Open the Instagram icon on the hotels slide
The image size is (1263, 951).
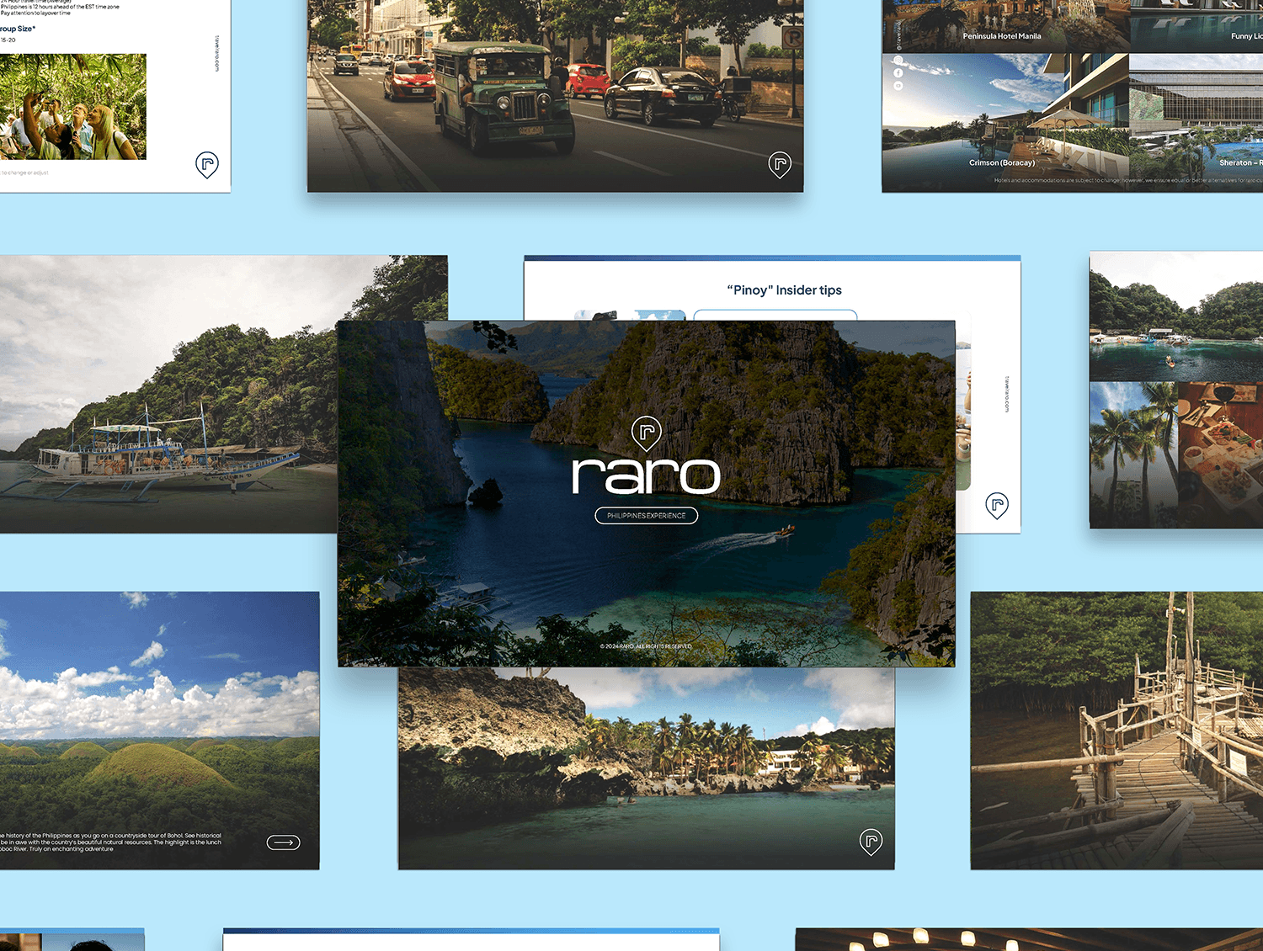pos(898,61)
